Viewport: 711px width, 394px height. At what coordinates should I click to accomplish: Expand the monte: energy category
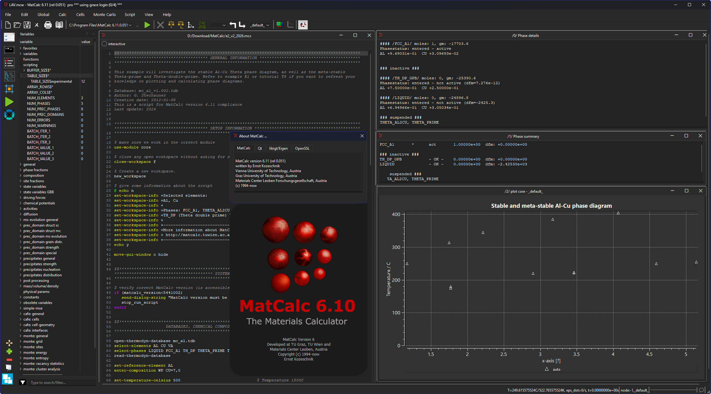(x=21, y=353)
